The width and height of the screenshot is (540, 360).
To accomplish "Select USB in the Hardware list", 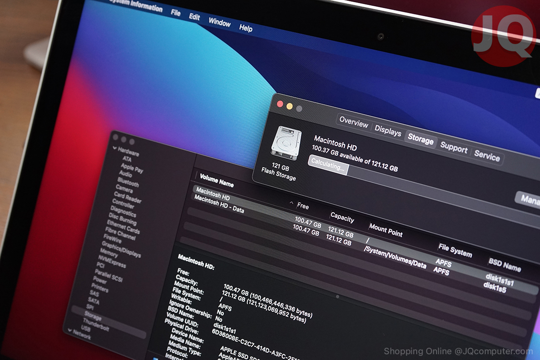I will (85, 329).
